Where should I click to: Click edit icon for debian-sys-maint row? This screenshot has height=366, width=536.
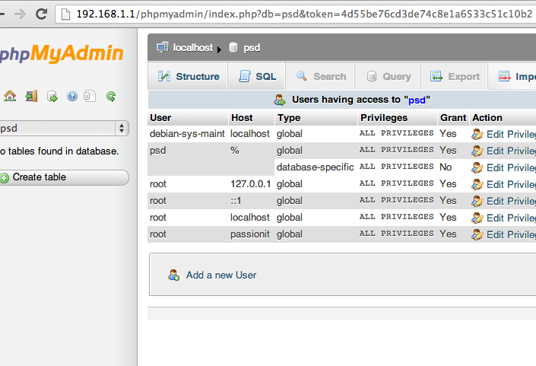(477, 135)
